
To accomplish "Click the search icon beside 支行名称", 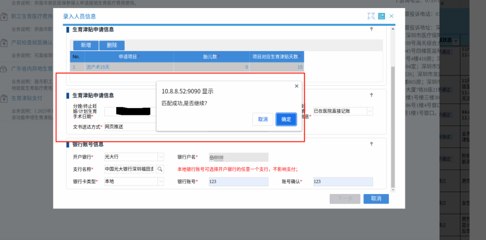I will point(160,169).
